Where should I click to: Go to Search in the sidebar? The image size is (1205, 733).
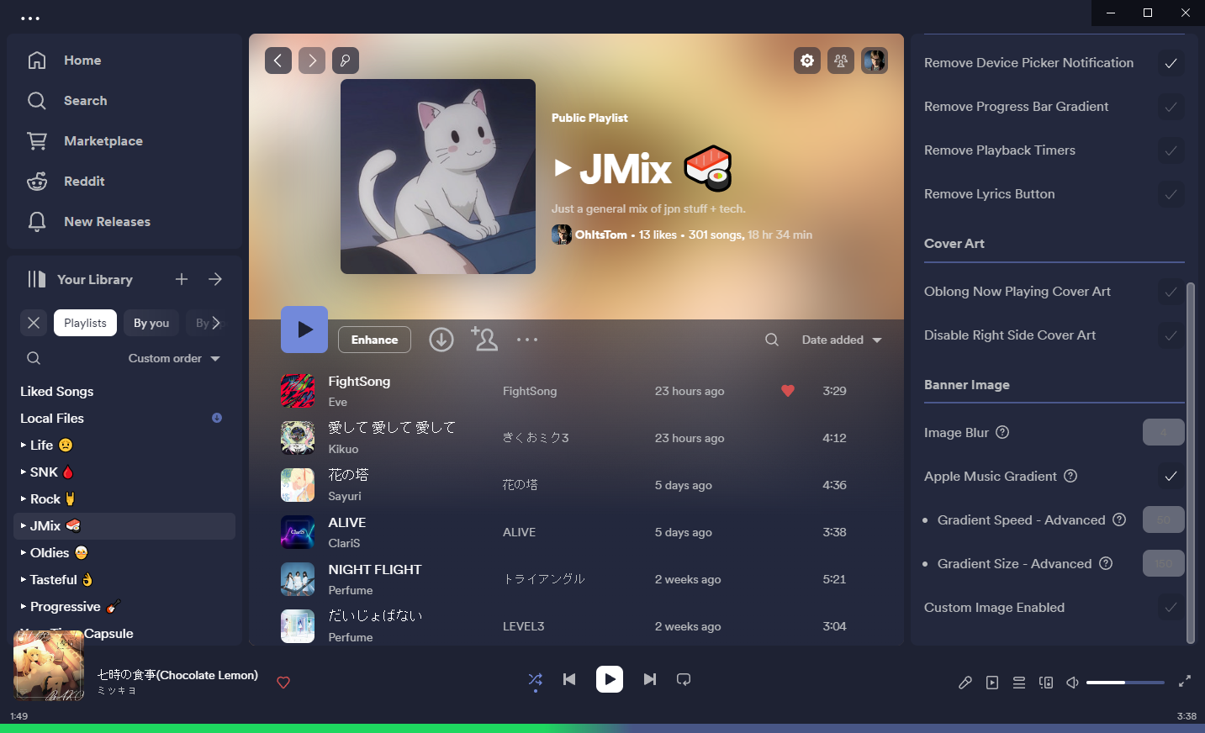point(85,101)
